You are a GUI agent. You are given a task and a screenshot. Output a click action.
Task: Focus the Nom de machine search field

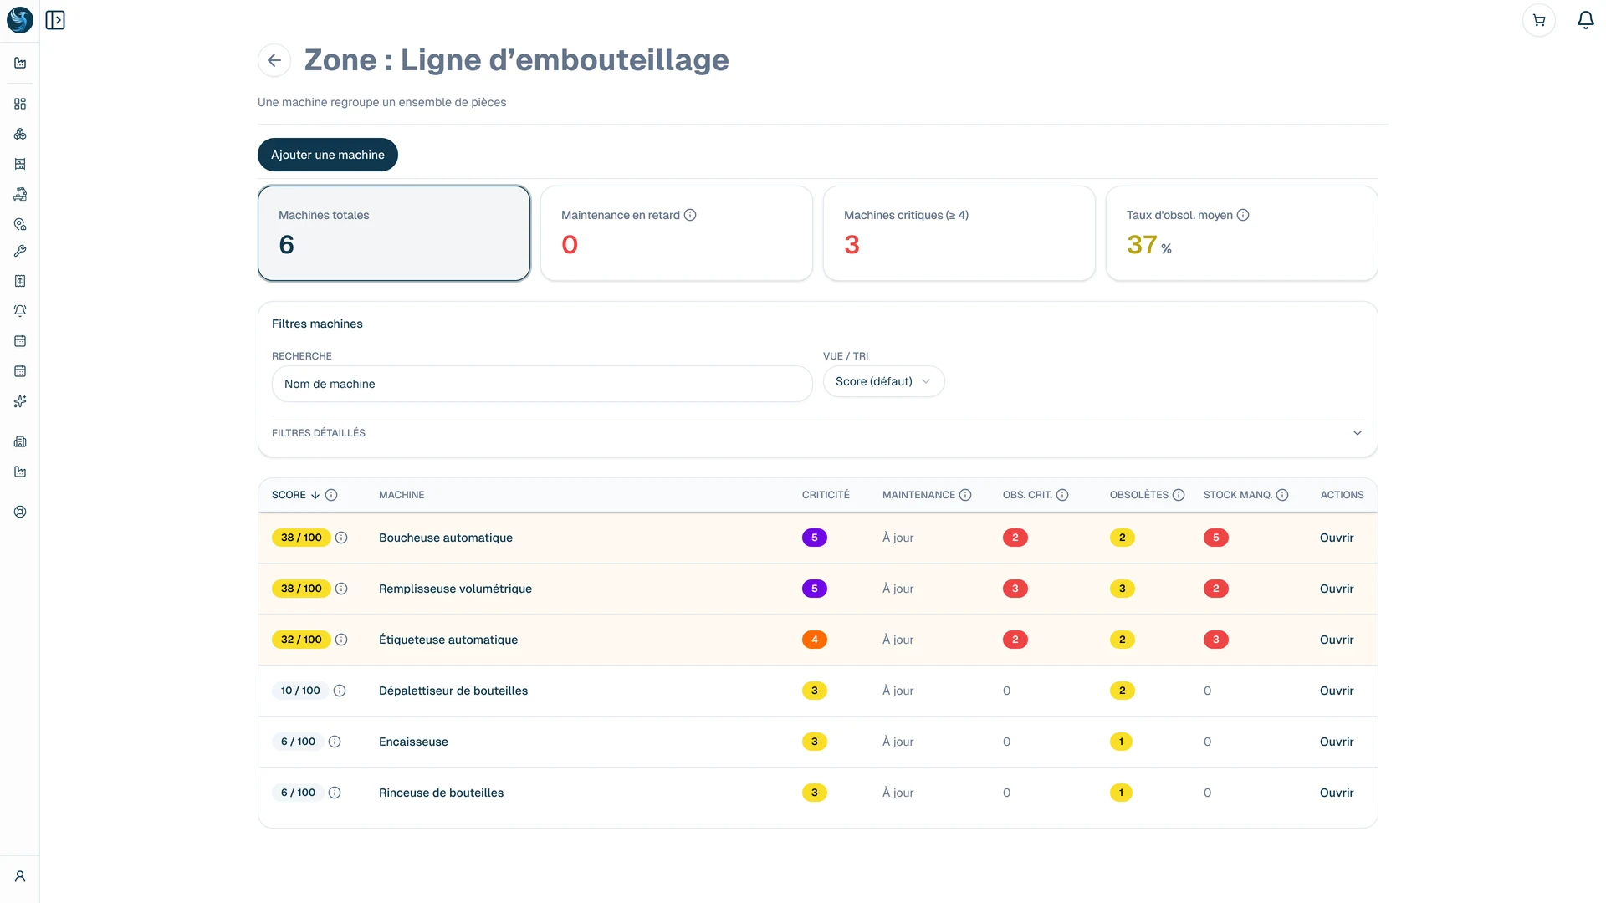(542, 384)
